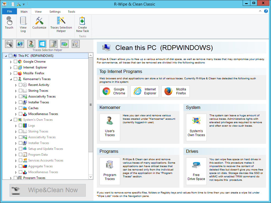Expand the Internet Explorer tree node

click(x=11, y=67)
